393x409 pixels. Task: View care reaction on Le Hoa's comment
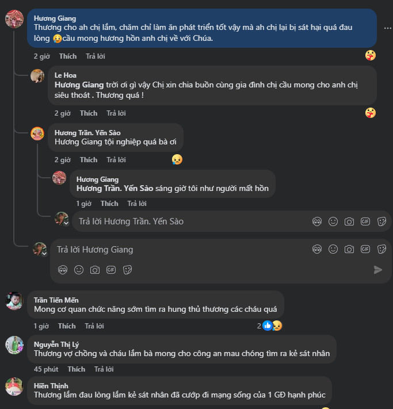coord(371,113)
